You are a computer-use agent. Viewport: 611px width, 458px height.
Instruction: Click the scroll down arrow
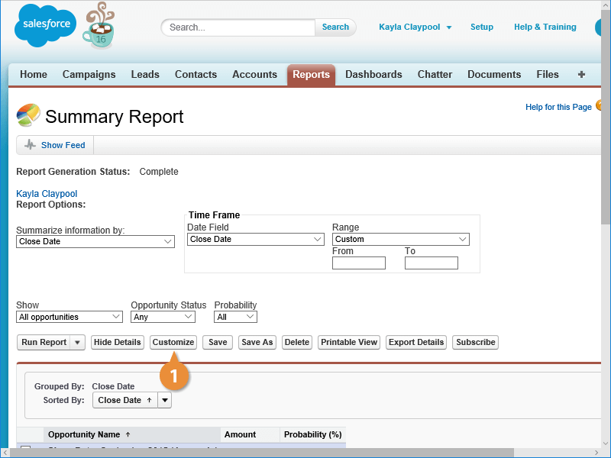pyautogui.click(x=606, y=443)
